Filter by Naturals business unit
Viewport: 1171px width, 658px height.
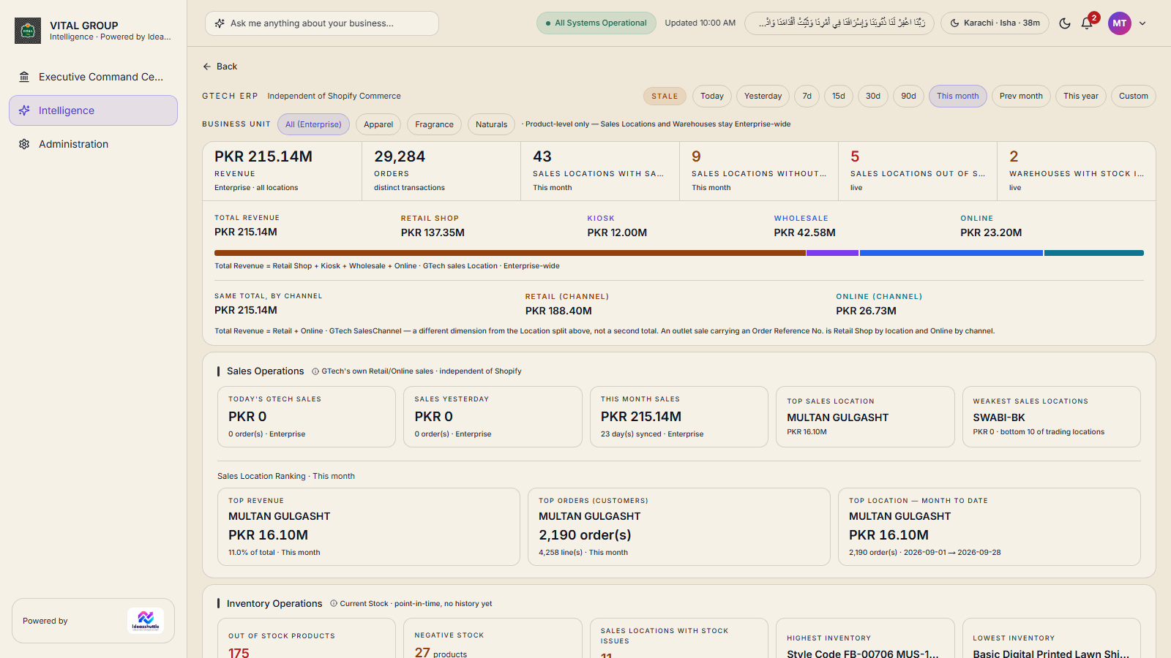click(x=491, y=124)
